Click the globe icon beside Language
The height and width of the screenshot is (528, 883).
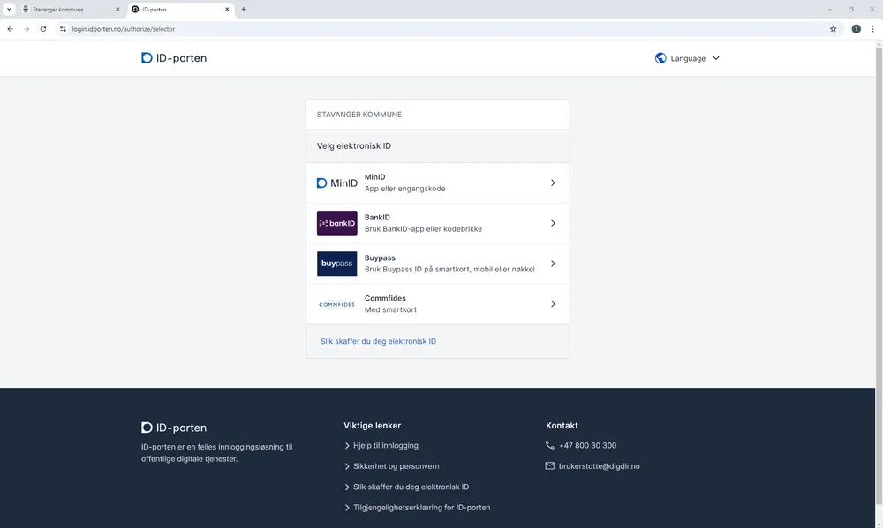click(660, 58)
